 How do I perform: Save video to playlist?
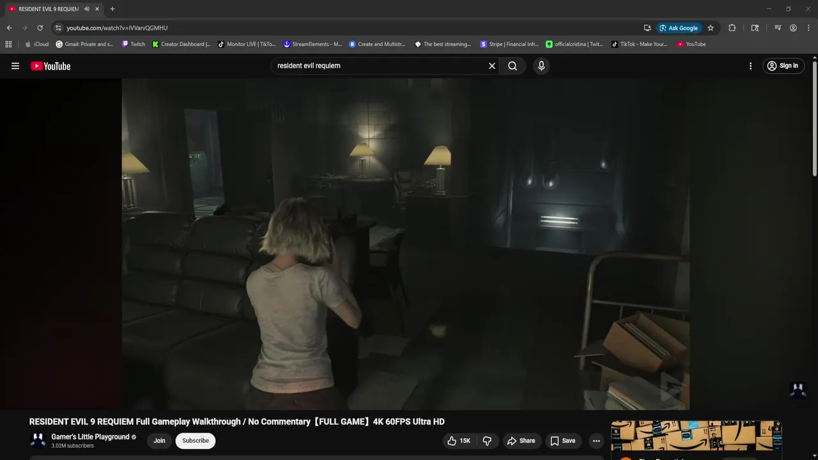(x=563, y=441)
